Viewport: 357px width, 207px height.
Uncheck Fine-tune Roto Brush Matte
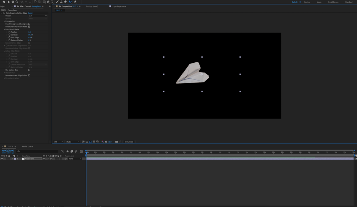click(x=29, y=26)
